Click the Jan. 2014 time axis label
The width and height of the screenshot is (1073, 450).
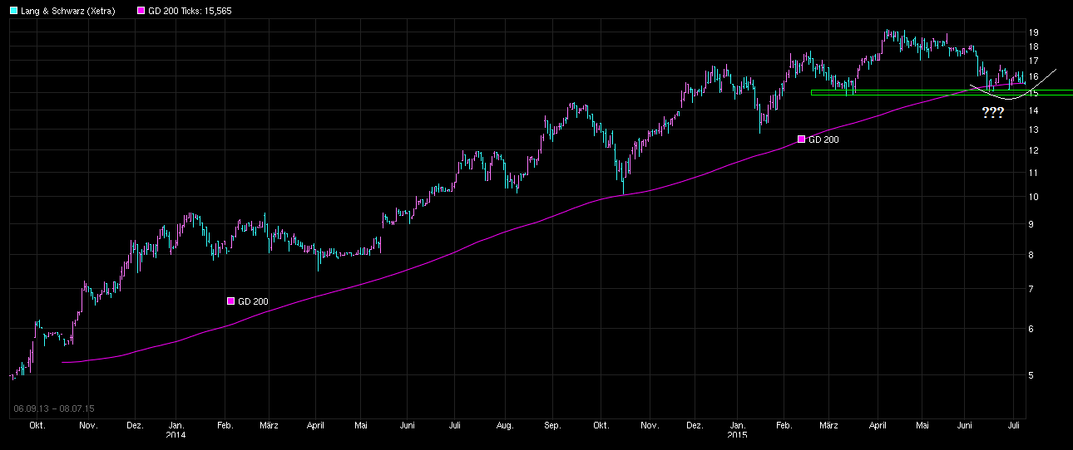pos(176,429)
